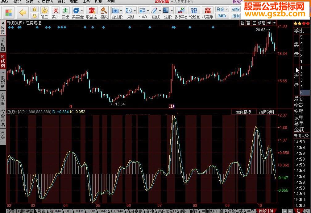Expand the 选股 dropdown arrow
The height and width of the screenshot is (213, 311).
(x=172, y=10)
